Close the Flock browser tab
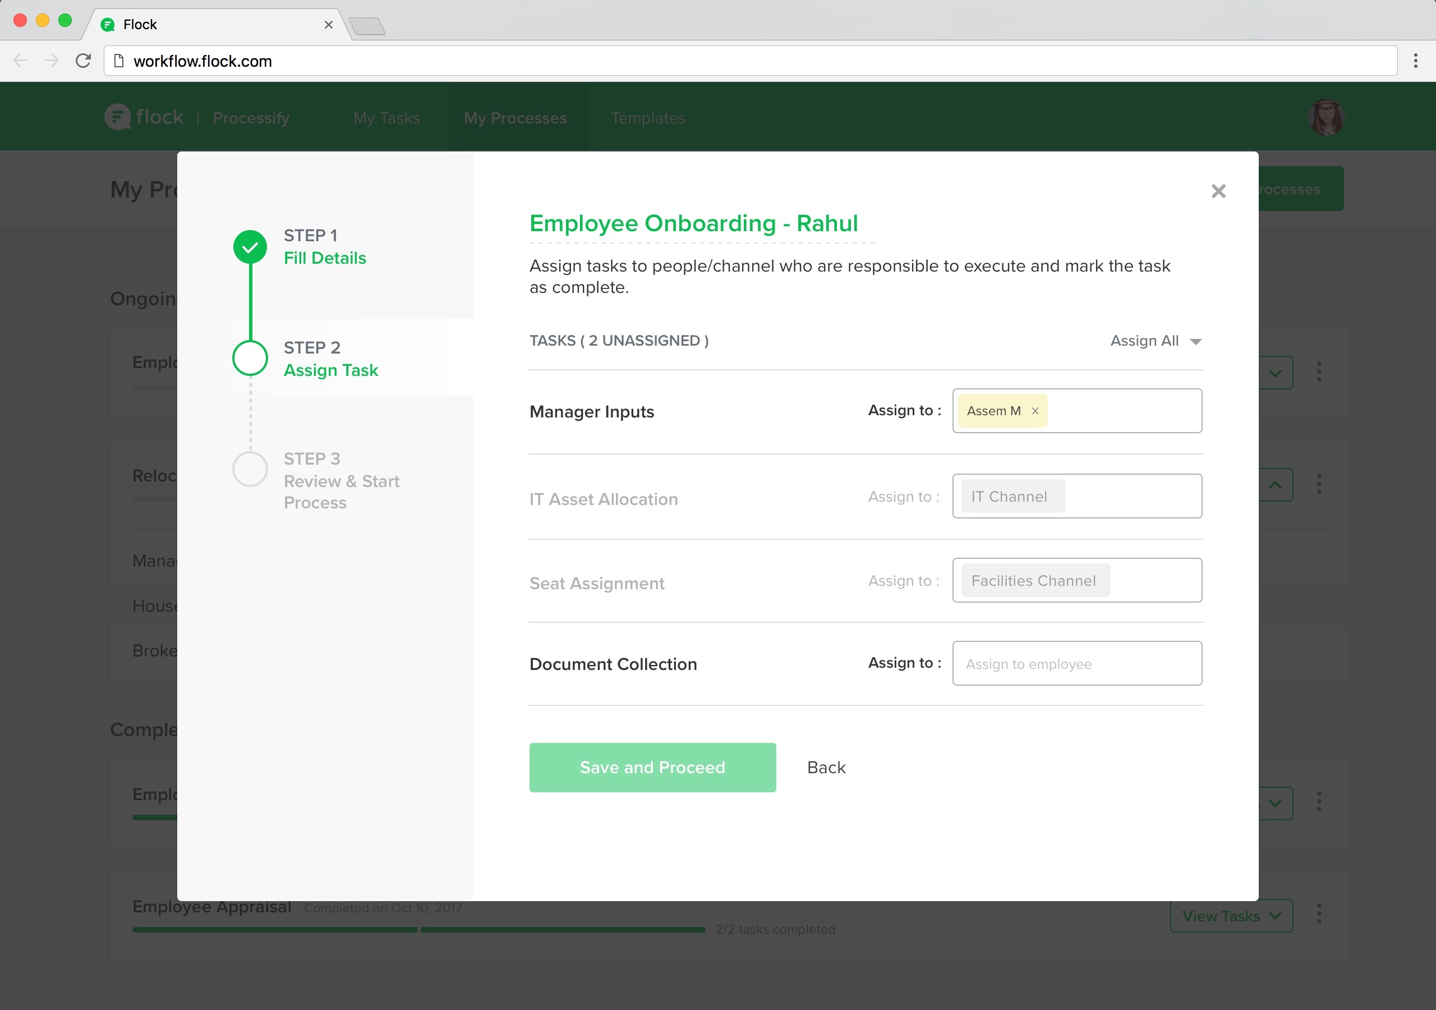1436x1010 pixels. pos(328,24)
